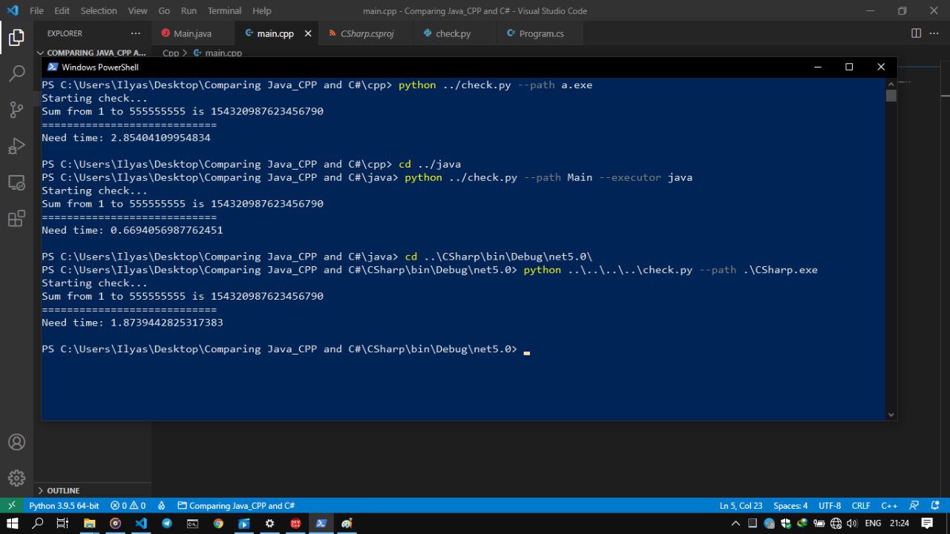
Task: Click the PowerShell scrollbar up arrow
Action: [891, 83]
